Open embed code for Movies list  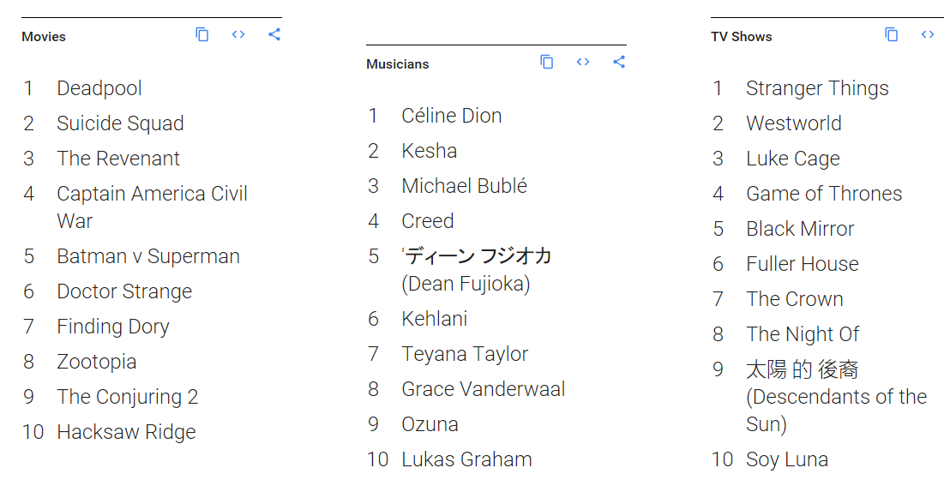238,35
